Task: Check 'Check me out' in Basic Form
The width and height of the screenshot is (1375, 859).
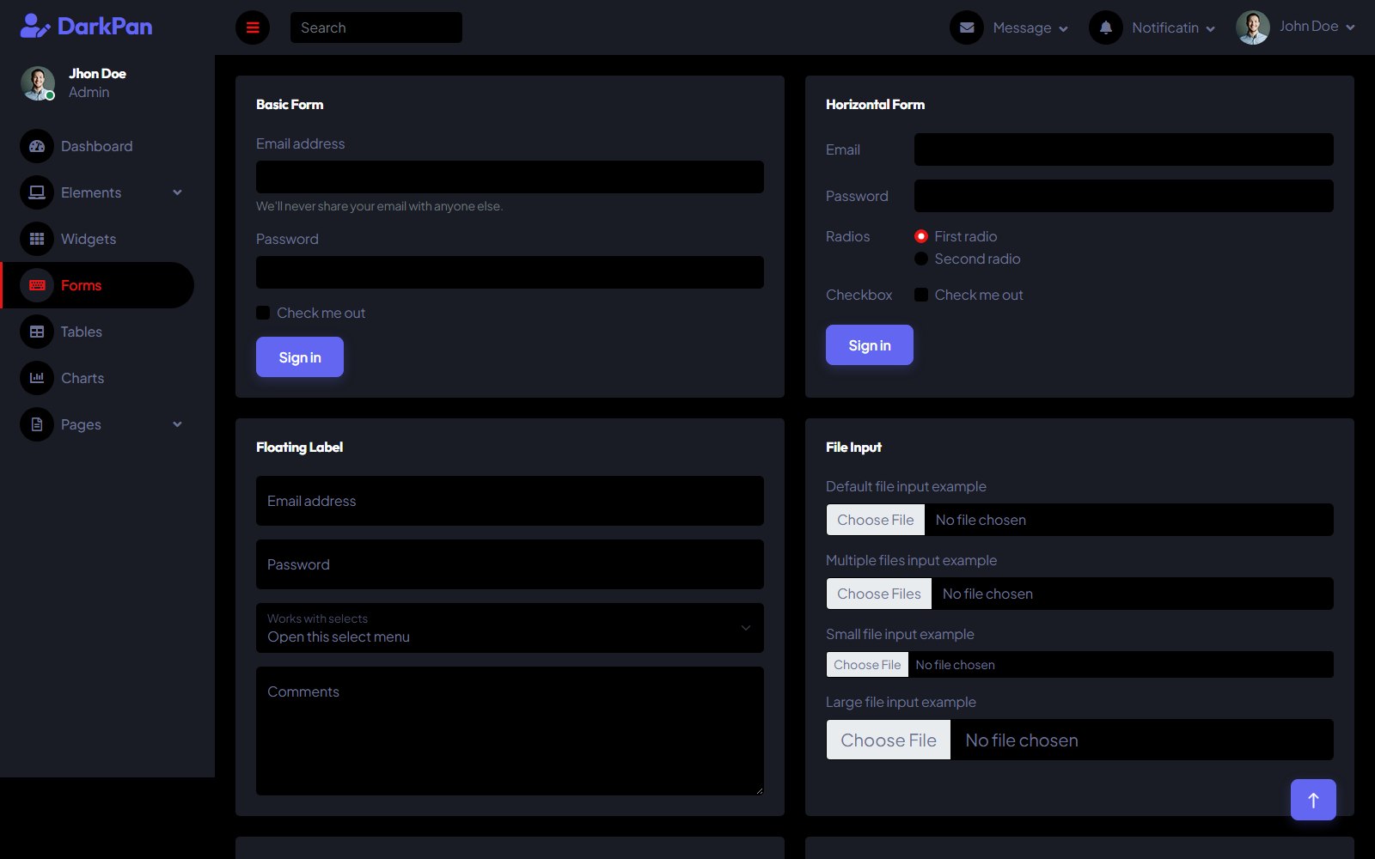Action: (x=263, y=313)
